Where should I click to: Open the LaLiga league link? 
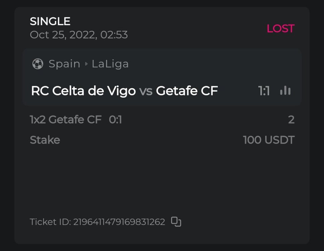[110, 64]
